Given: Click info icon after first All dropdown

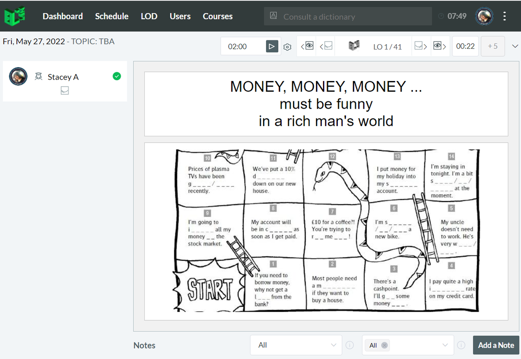Looking at the screenshot, I should coord(349,345).
